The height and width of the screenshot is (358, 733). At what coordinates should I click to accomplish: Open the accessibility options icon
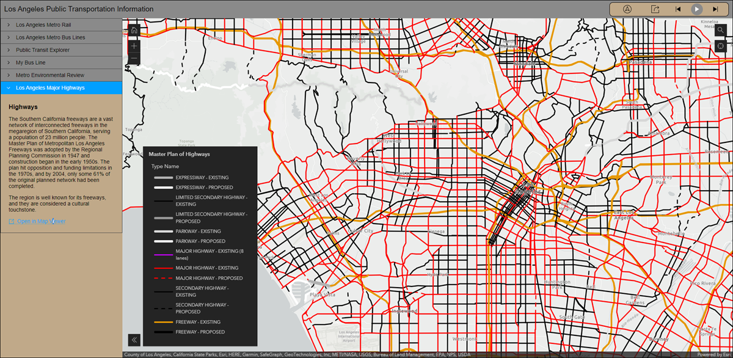point(627,9)
